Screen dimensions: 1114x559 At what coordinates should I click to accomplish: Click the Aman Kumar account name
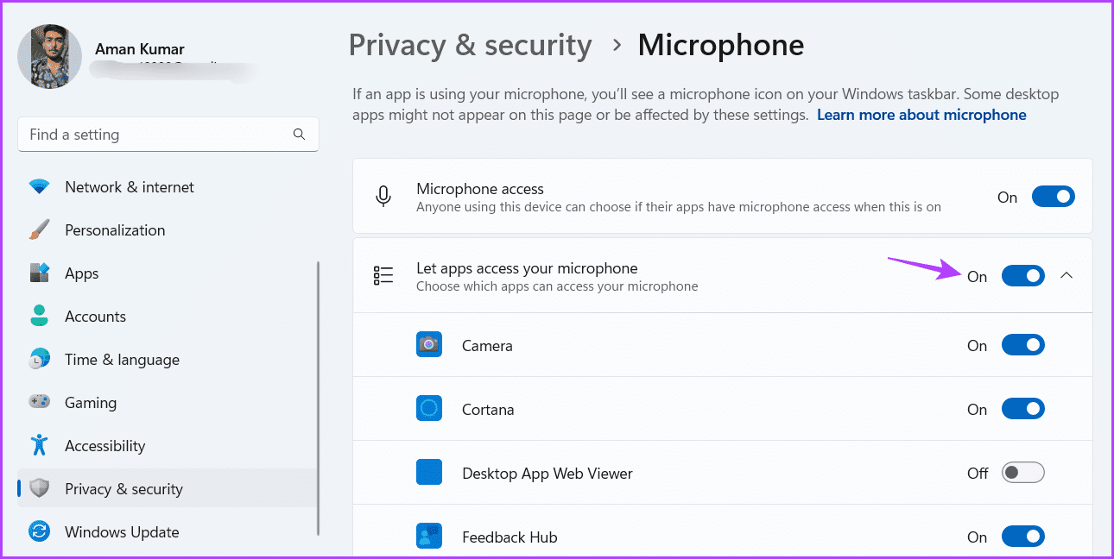click(140, 49)
